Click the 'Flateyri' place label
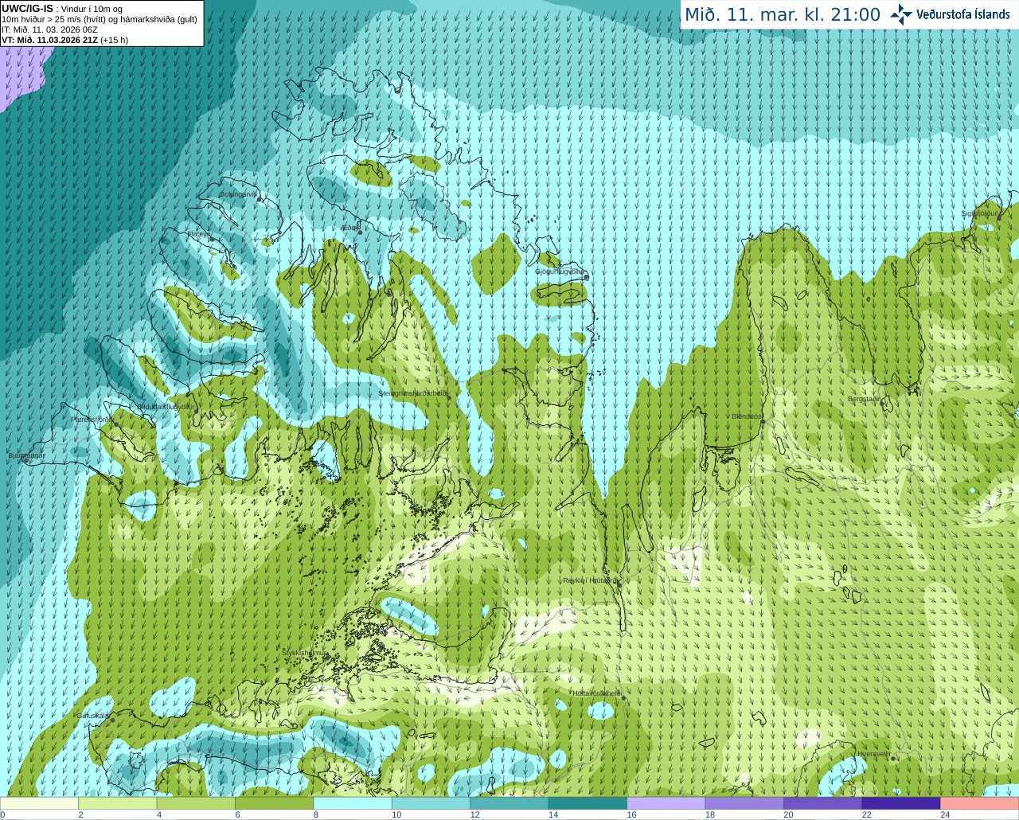 (x=197, y=234)
